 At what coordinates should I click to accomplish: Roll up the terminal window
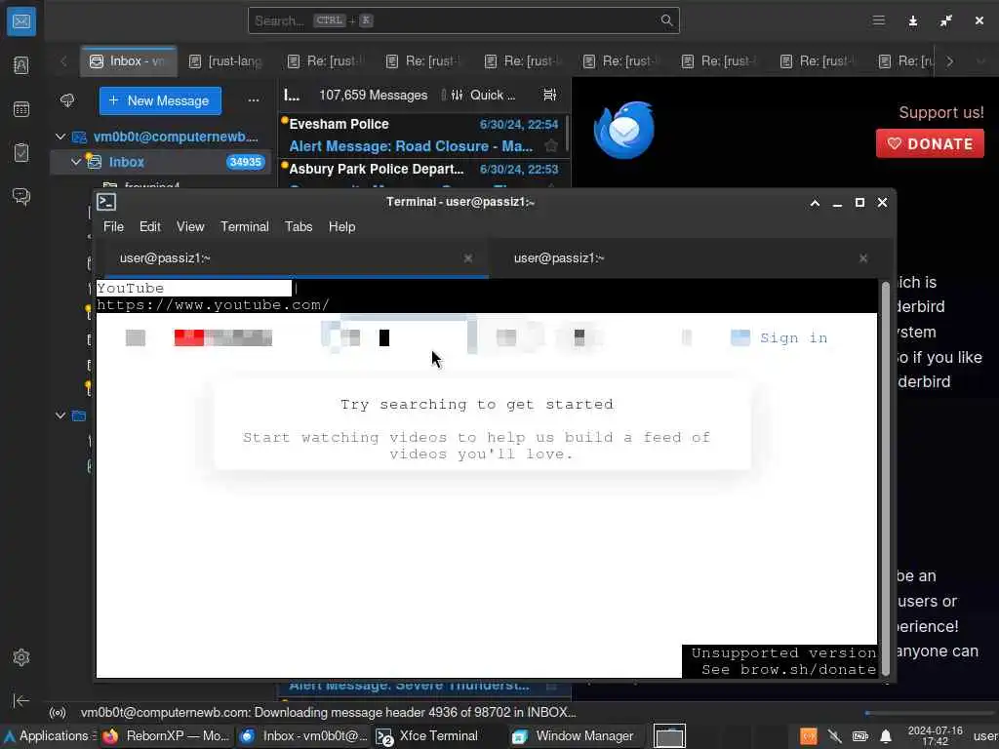(815, 203)
